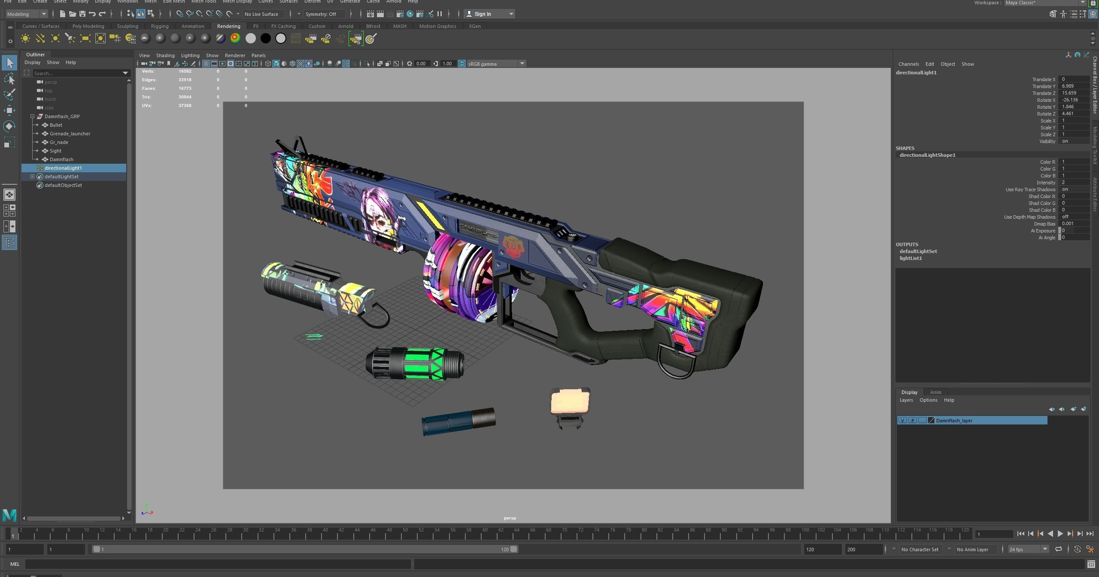Screen dimensions: 1099x577
Task: Click the time range slider bar
Action: click(305, 549)
